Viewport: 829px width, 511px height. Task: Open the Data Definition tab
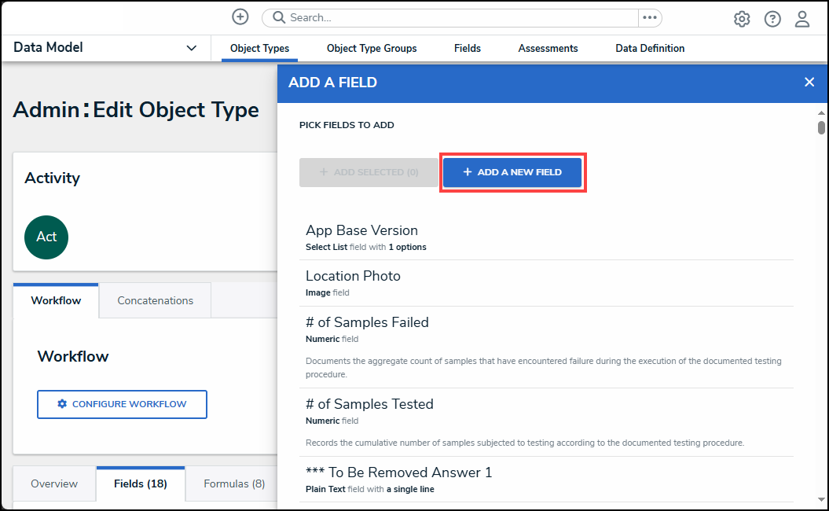(x=650, y=48)
